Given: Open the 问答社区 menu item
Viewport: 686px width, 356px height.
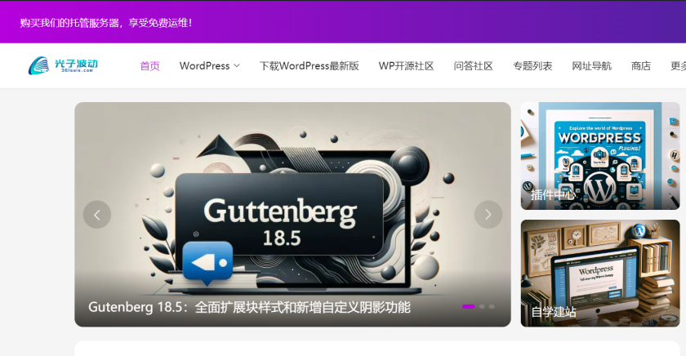Looking at the screenshot, I should tap(474, 66).
